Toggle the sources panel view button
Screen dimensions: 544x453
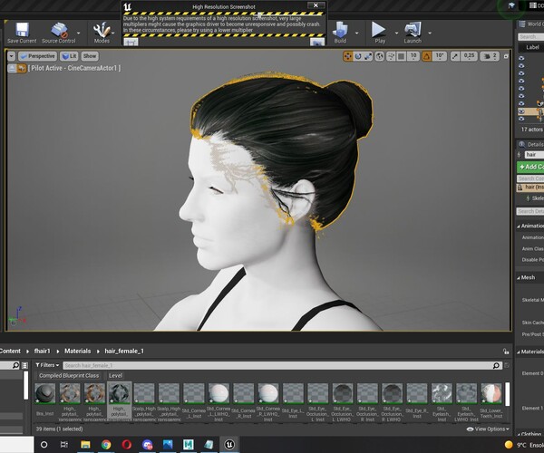coord(24,365)
